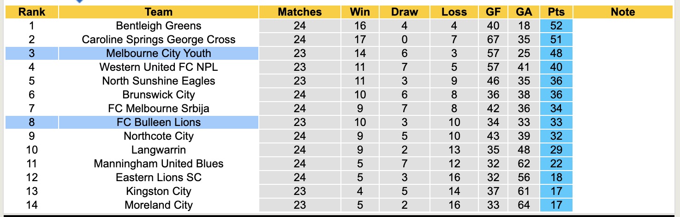Click the highlighted FC Bulleen Lions row

click(x=158, y=122)
